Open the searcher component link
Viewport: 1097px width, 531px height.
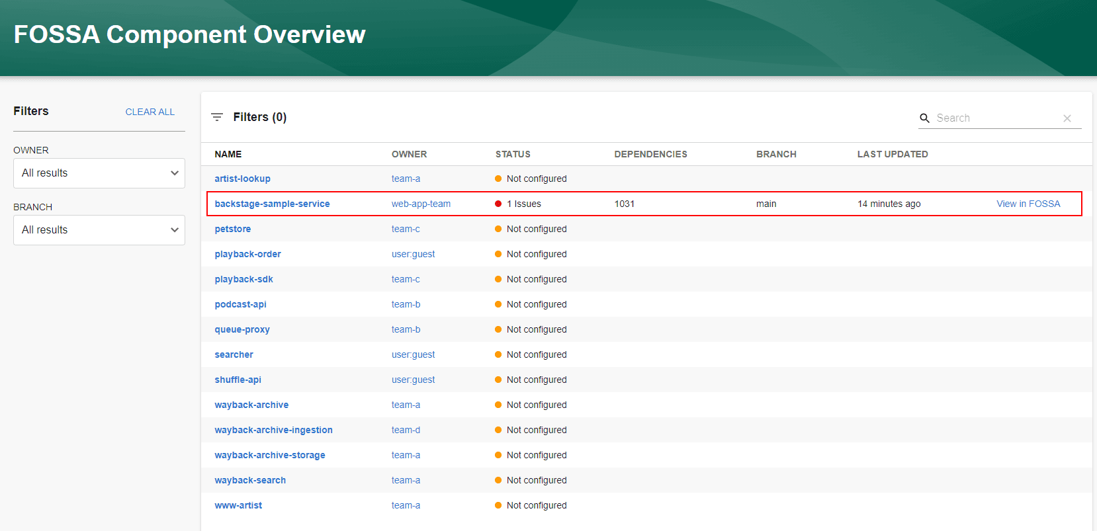234,354
